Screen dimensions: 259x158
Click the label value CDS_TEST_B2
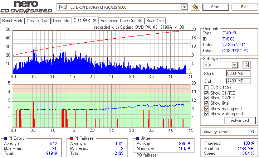click(235, 51)
